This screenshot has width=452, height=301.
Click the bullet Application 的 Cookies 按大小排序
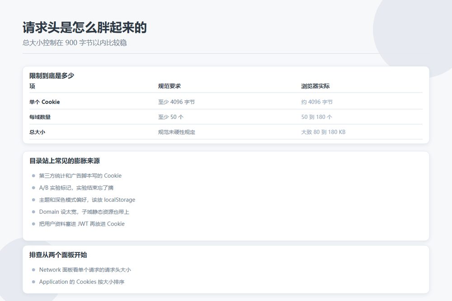(x=81, y=282)
